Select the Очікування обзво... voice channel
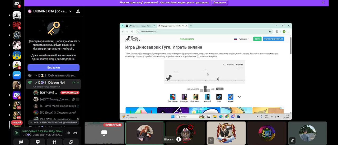This screenshot has width=338, height=145. click(x=54, y=75)
